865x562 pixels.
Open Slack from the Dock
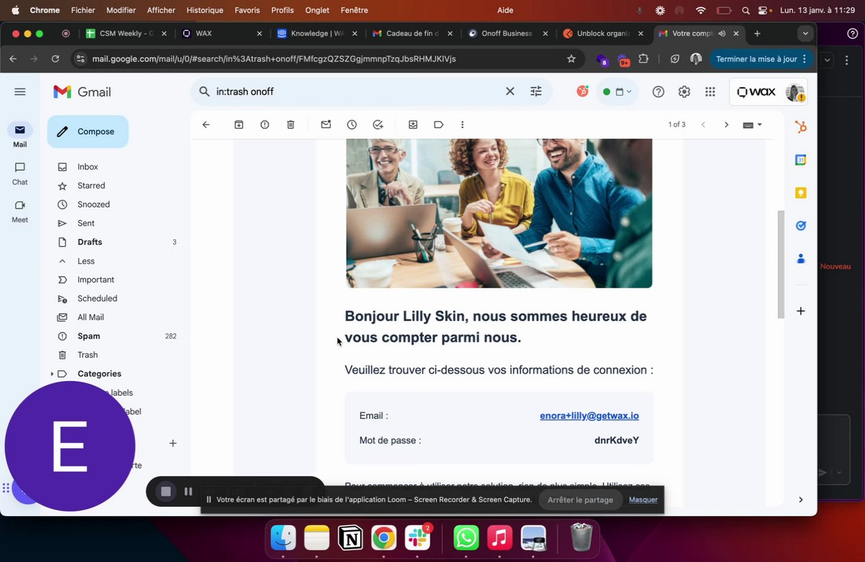point(418,538)
